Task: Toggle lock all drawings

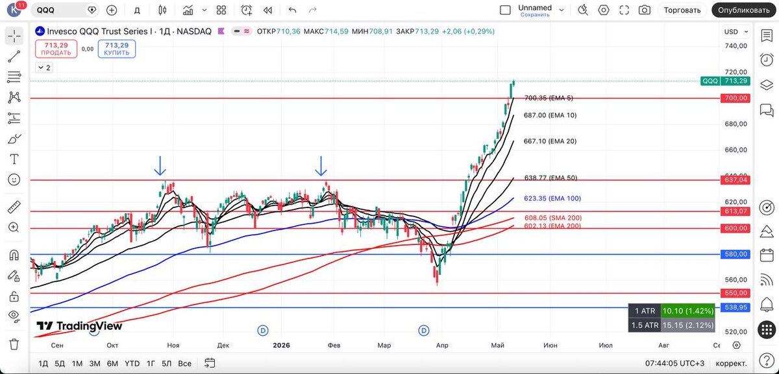Action: tap(14, 296)
